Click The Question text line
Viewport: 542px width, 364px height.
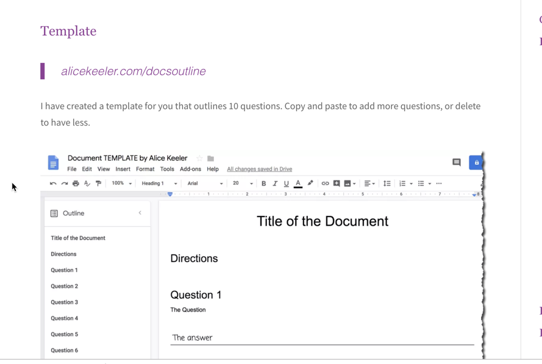(x=188, y=310)
